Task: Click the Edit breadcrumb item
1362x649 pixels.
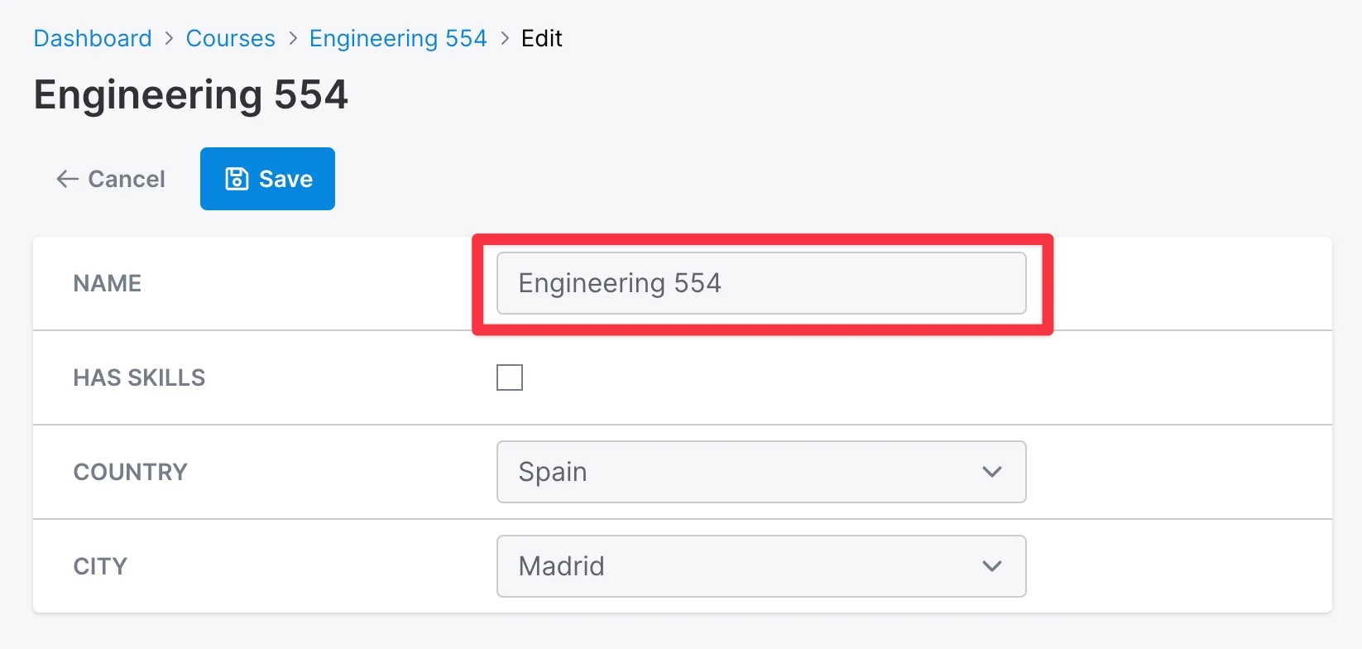Action: (542, 39)
